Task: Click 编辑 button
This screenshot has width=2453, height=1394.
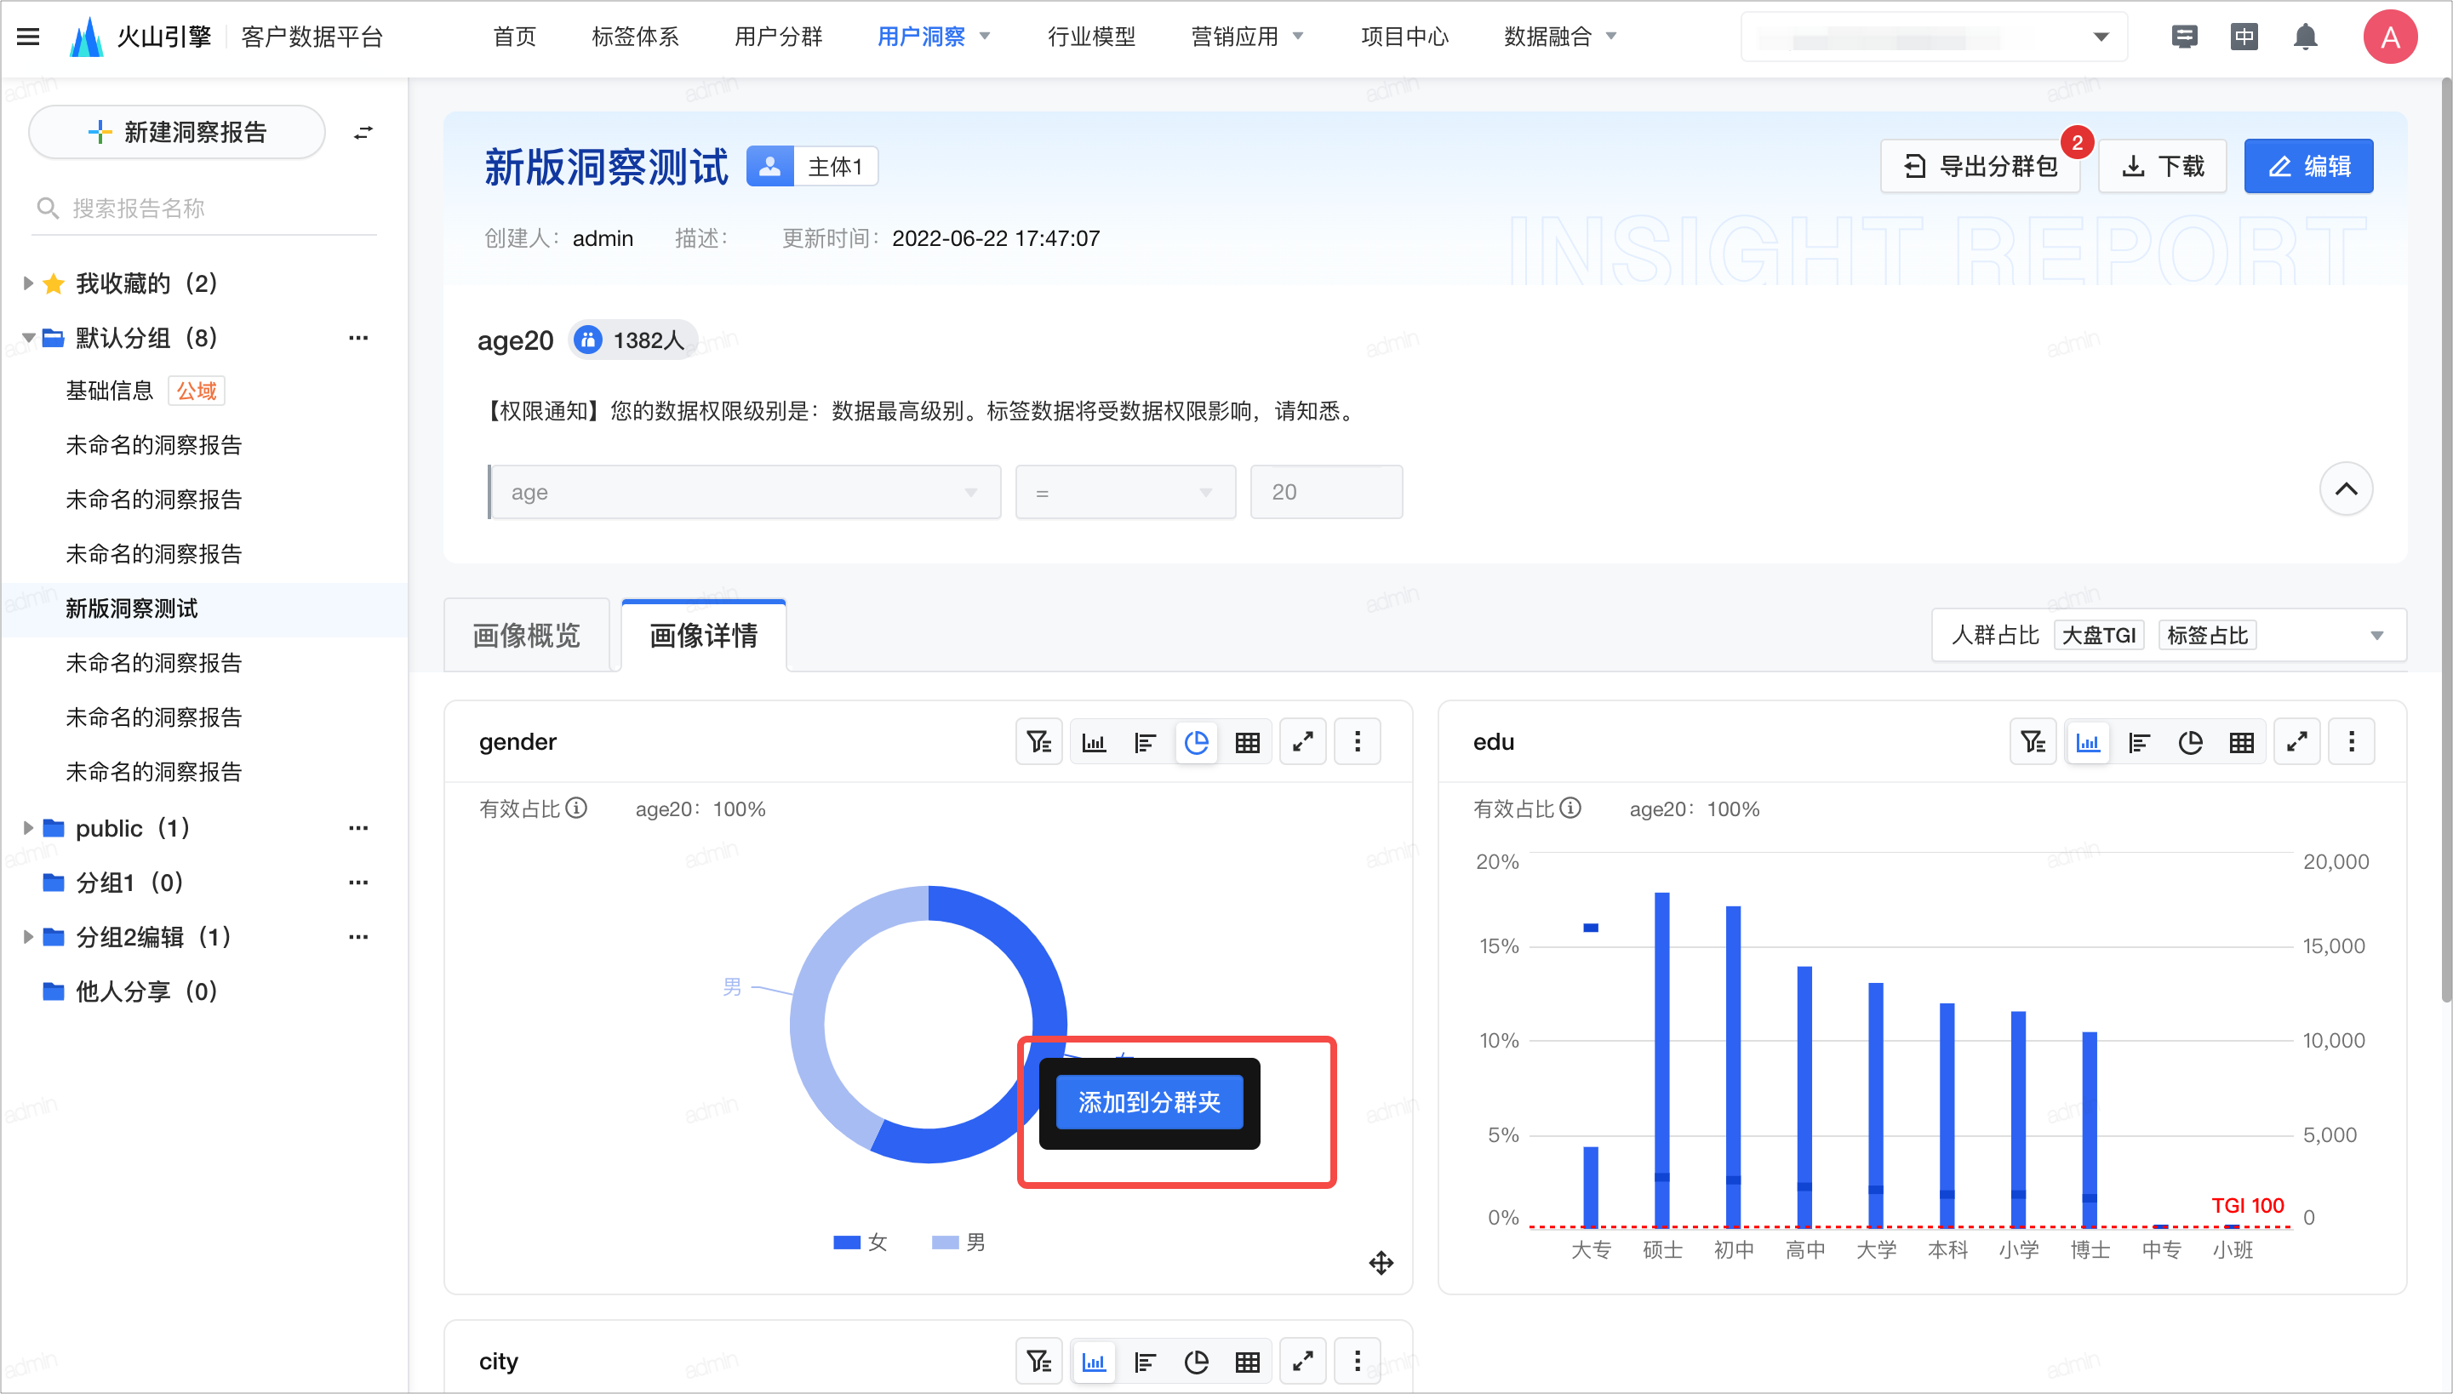Action: click(2308, 166)
